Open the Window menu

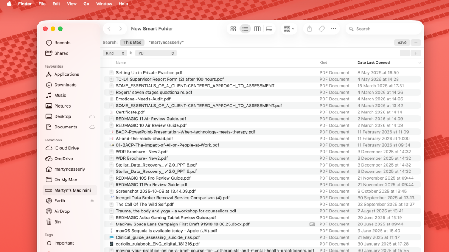tap(104, 4)
